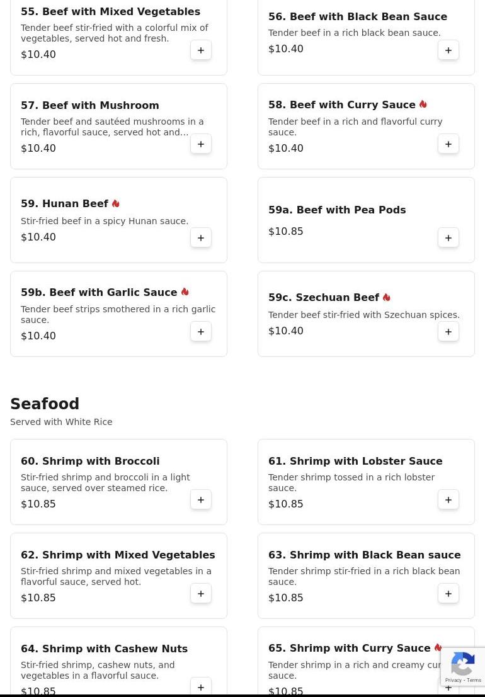Add Shrimp with Broccoli to order

(x=201, y=500)
